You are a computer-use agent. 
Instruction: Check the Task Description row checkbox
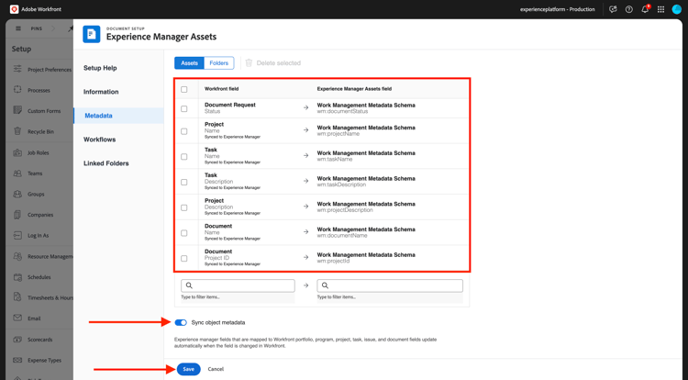point(183,182)
